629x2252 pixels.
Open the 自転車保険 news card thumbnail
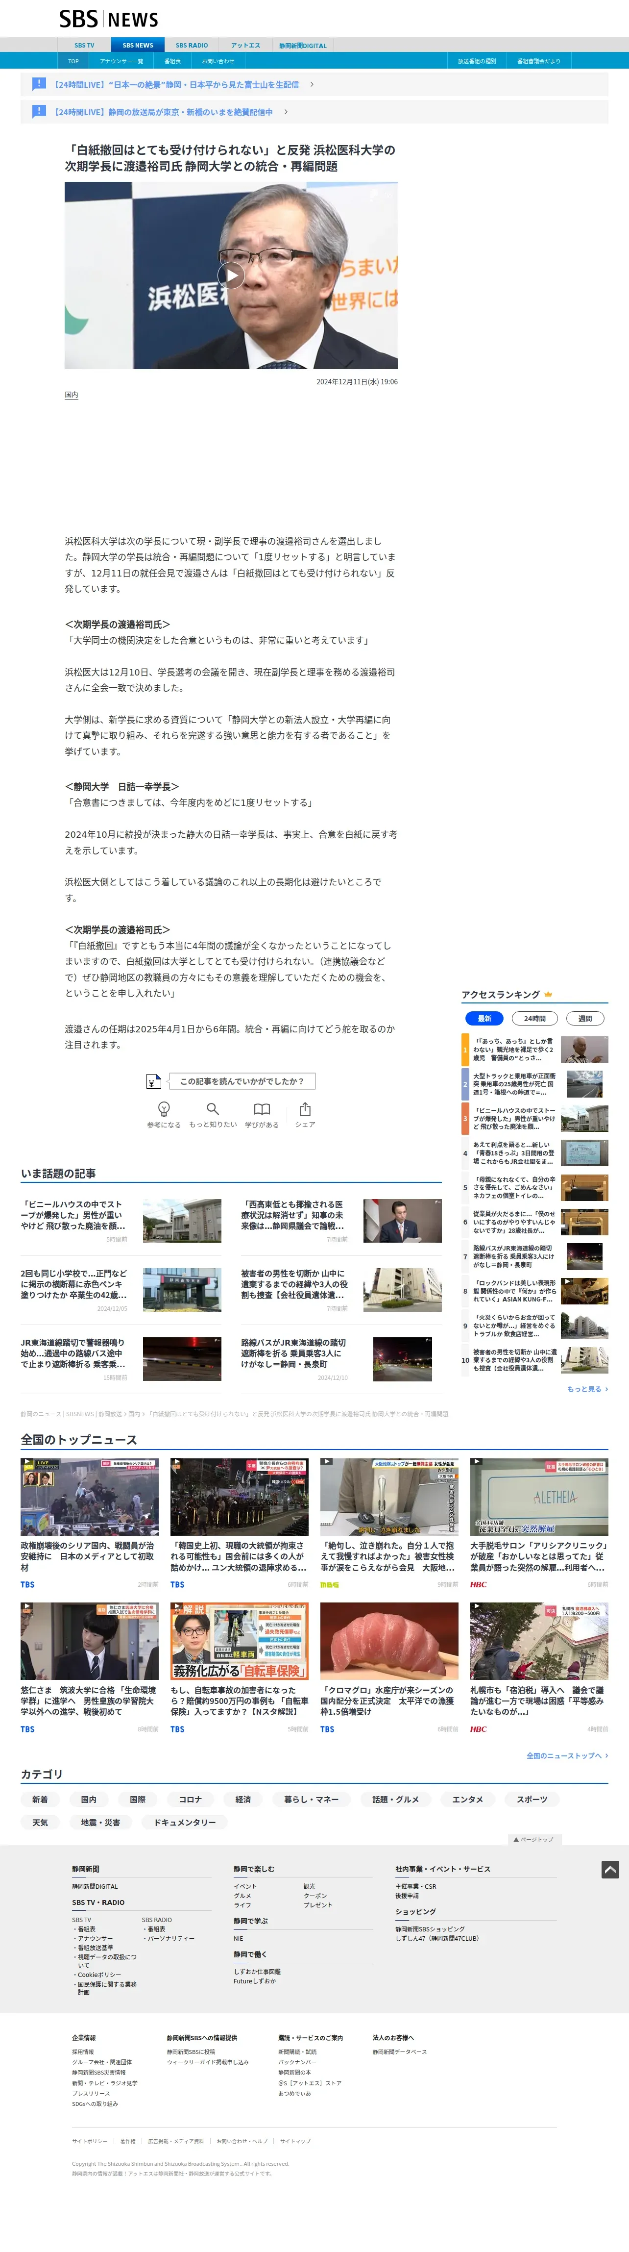240,1641
